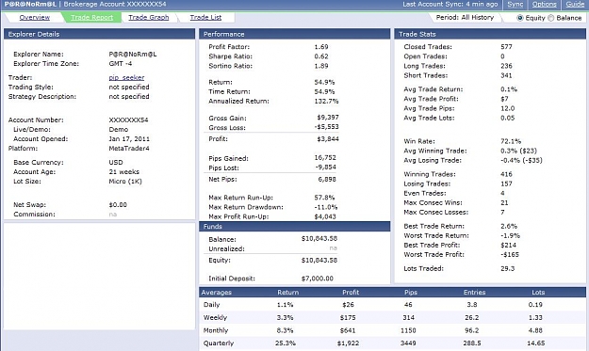This screenshot has height=351, width=589.
Task: Click Weekly profit value $175
Action: (348, 318)
